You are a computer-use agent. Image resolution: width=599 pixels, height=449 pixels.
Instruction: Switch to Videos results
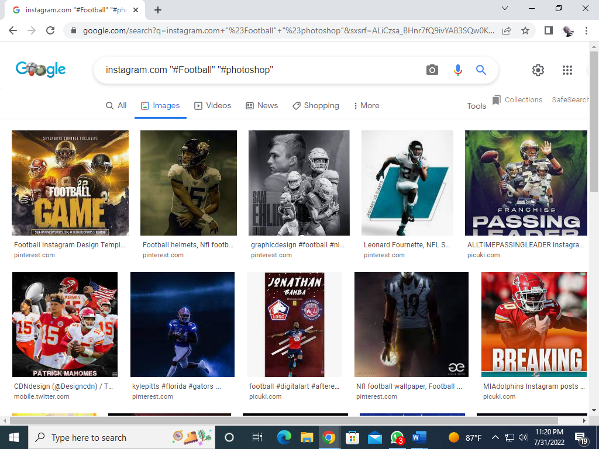pyautogui.click(x=213, y=105)
